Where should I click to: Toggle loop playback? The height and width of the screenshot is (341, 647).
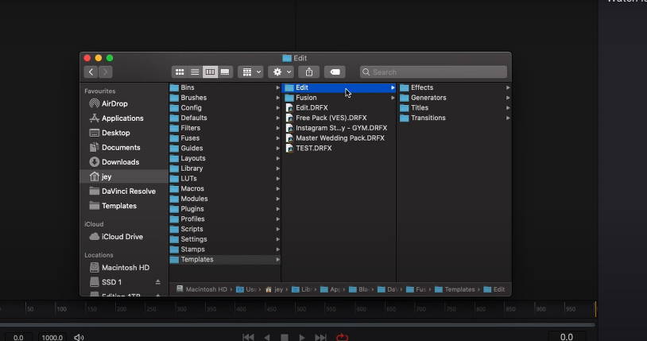(x=342, y=337)
